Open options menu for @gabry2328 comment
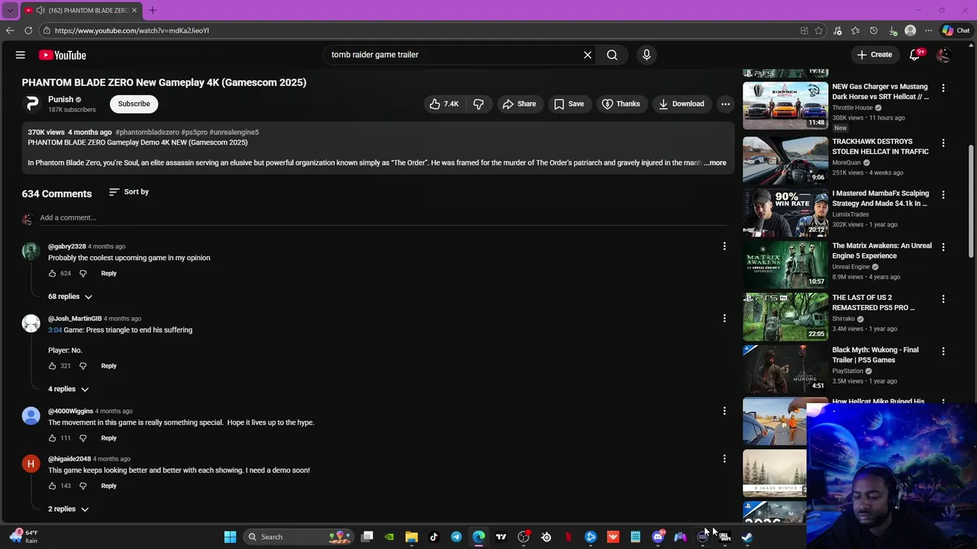This screenshot has width=977, height=549. tap(724, 246)
